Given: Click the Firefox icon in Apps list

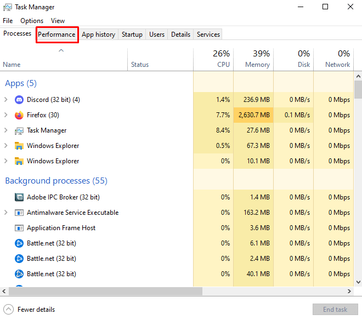Looking at the screenshot, I should click(x=19, y=115).
